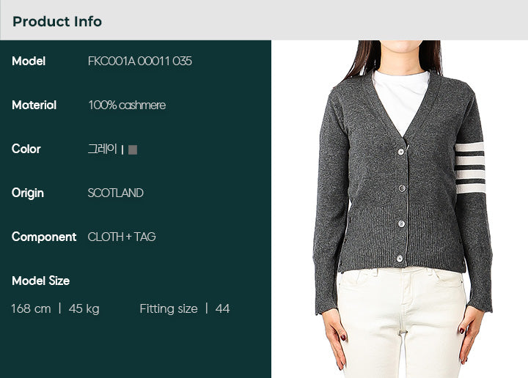Click the Korean color name text
Viewport: 528px width, 378px height.
click(x=103, y=149)
